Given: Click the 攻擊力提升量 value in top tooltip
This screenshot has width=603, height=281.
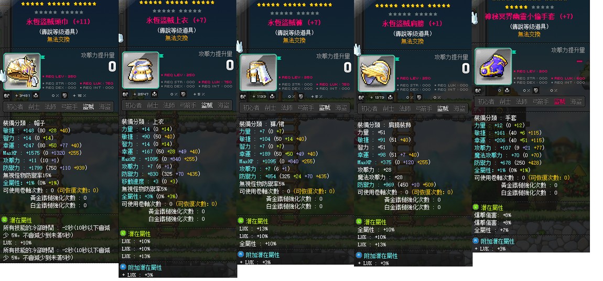Looking at the screenshot, I should (x=230, y=65).
